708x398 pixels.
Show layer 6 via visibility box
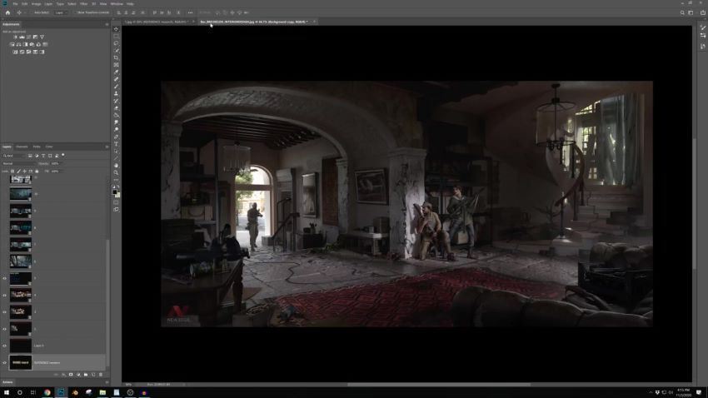click(4, 261)
